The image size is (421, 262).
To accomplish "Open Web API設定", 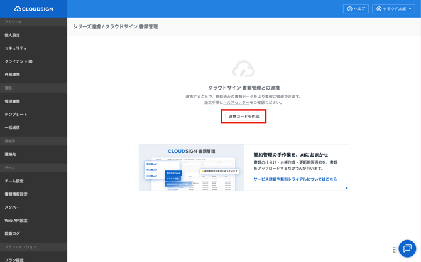I will tap(16, 221).
